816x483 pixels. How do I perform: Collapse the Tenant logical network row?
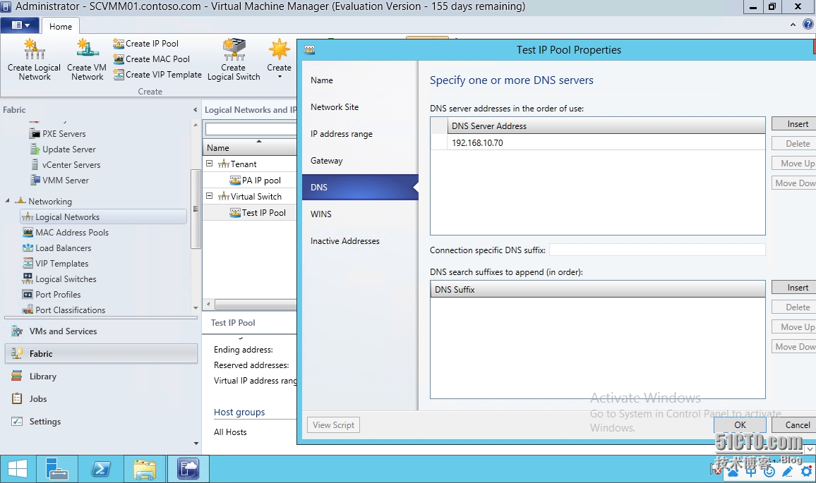tap(209, 164)
